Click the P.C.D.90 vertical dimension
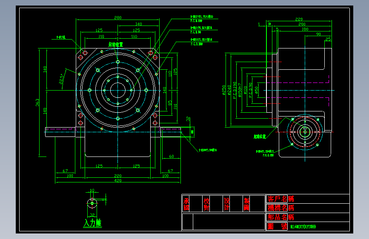 pyautogui.click(x=250, y=90)
